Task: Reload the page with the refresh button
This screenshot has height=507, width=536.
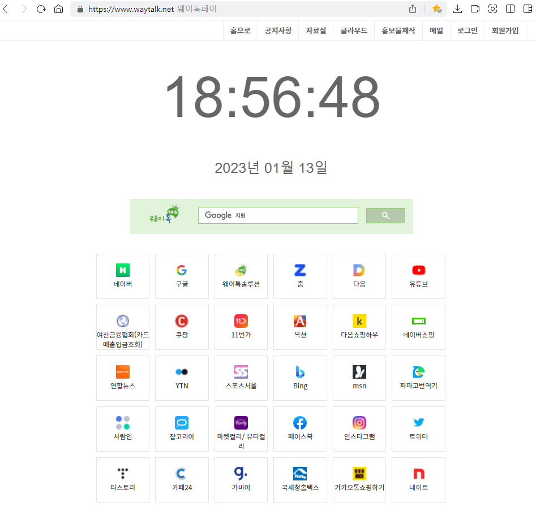Action: coord(41,9)
